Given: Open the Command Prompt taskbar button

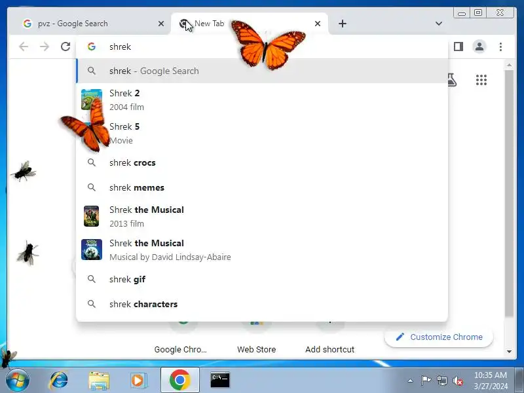Looking at the screenshot, I should pos(220,380).
